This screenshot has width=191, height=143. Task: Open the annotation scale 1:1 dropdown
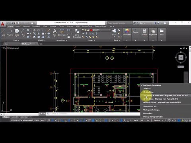[134, 120]
